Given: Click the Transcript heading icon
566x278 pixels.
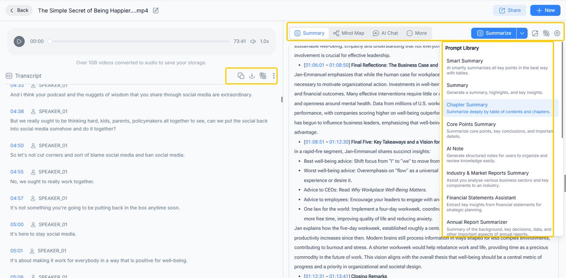Looking at the screenshot, I should [9, 76].
